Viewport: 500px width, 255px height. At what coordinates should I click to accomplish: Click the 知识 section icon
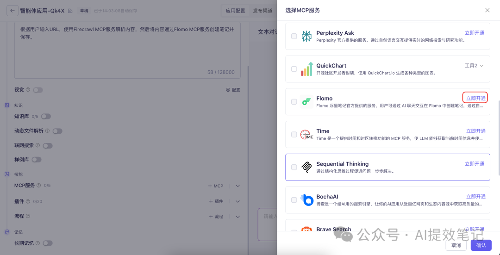(x=7, y=105)
